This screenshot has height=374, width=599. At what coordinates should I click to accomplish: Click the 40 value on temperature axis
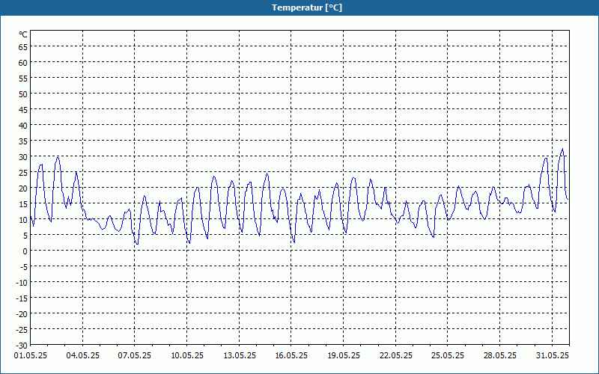click(x=23, y=126)
